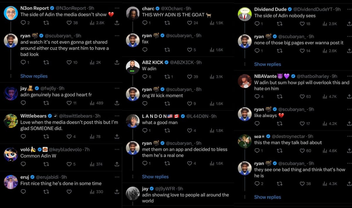Reply to N3on Report's tweet

tap(23, 23)
